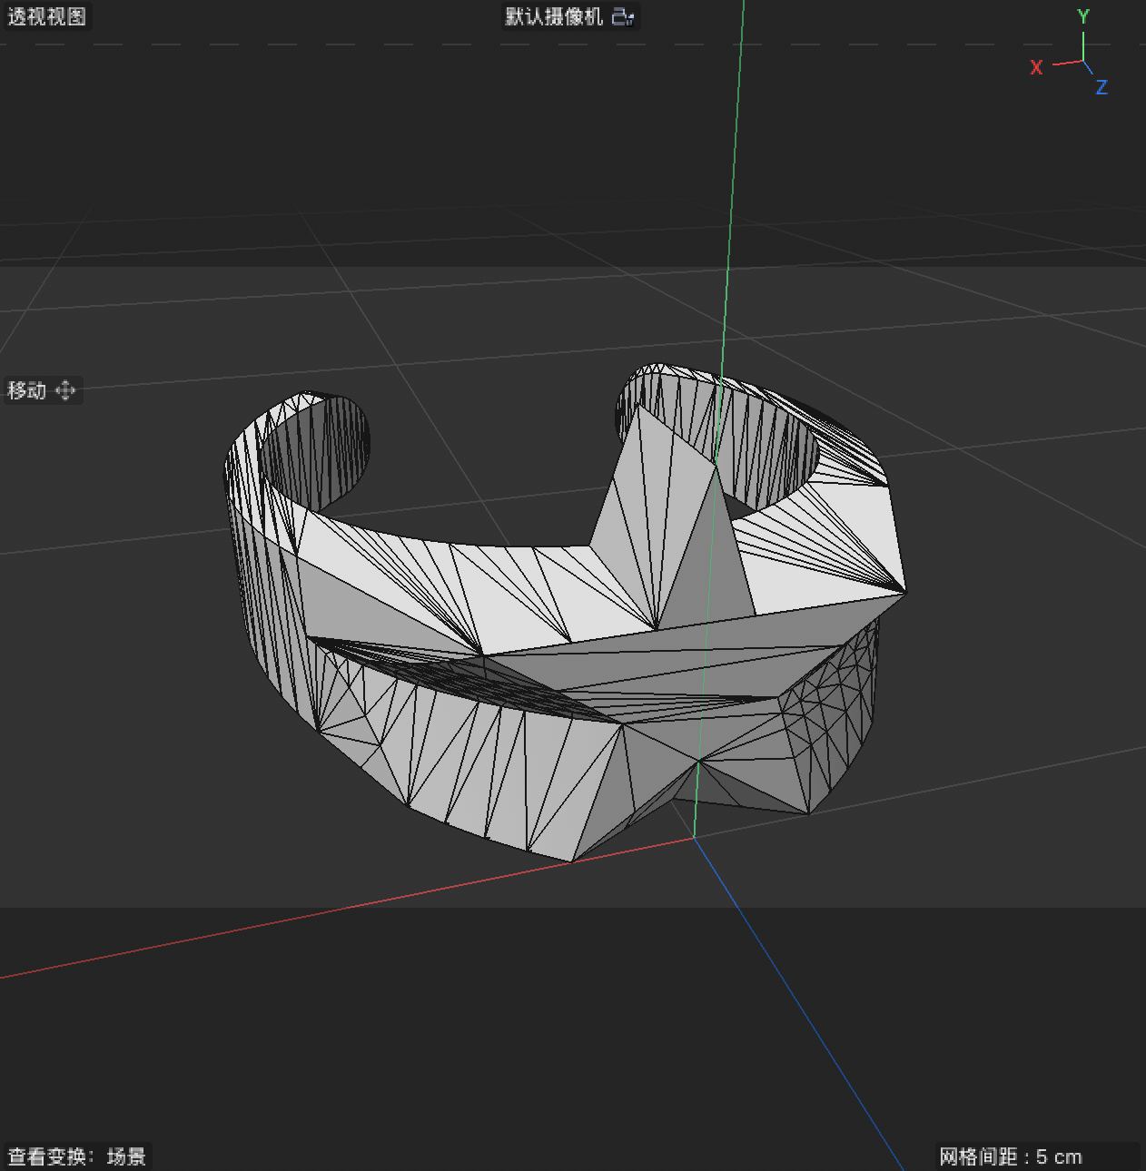Click the center of the axis gizmo

pyautogui.click(x=1082, y=59)
